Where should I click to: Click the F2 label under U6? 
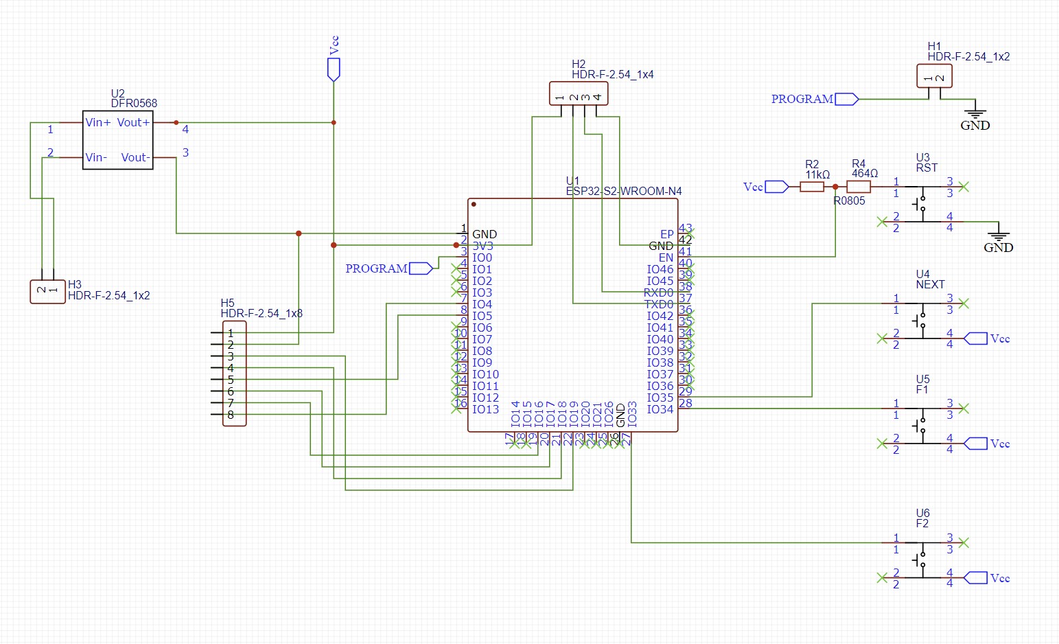pyautogui.click(x=922, y=524)
